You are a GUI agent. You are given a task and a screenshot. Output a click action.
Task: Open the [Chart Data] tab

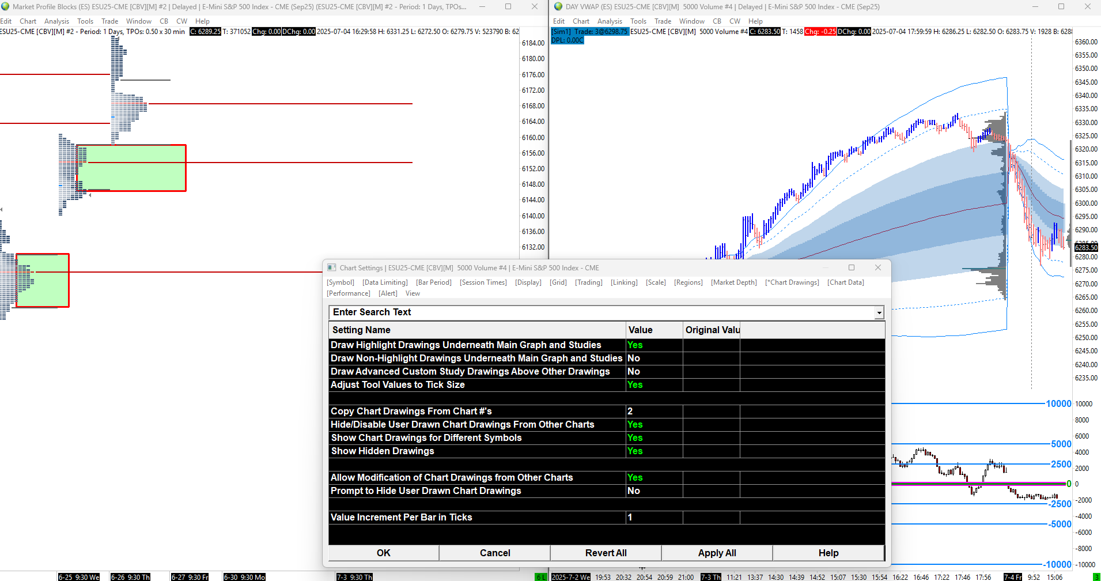point(846,282)
